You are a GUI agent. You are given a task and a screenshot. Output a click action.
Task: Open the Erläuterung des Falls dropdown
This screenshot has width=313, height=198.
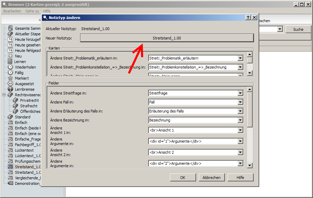tap(240, 111)
